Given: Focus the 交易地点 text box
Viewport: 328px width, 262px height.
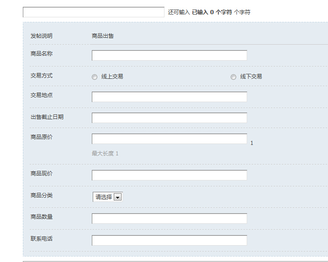Looking at the screenshot, I should [169, 97].
